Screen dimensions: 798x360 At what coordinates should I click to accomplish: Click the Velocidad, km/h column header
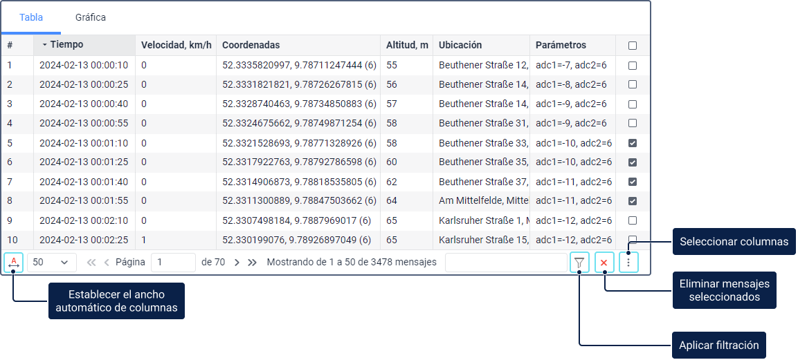174,45
